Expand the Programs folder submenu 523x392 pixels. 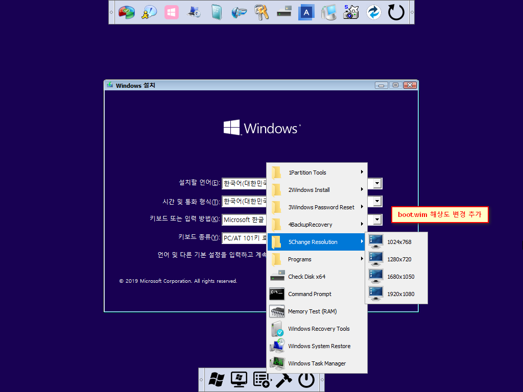click(x=317, y=259)
